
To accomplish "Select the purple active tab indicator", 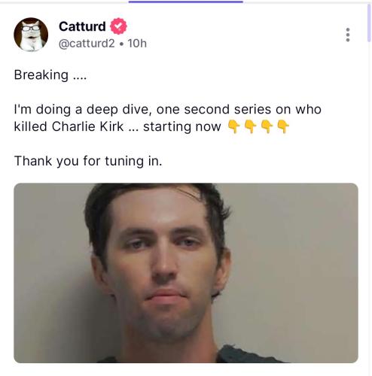I will [x=186, y=2].
